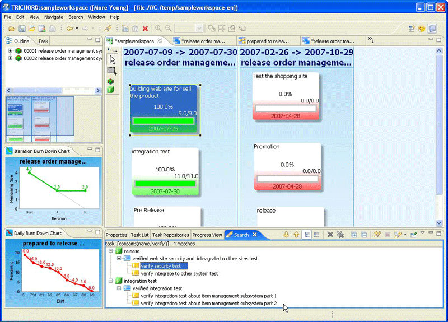
Task: Click the Paste toolbar icon
Action: (x=135, y=29)
